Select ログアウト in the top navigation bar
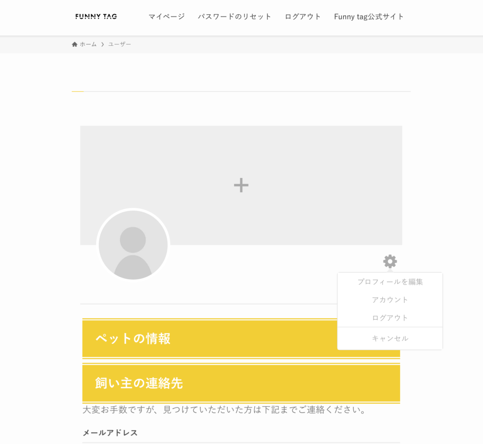The image size is (483, 444). [x=303, y=17]
